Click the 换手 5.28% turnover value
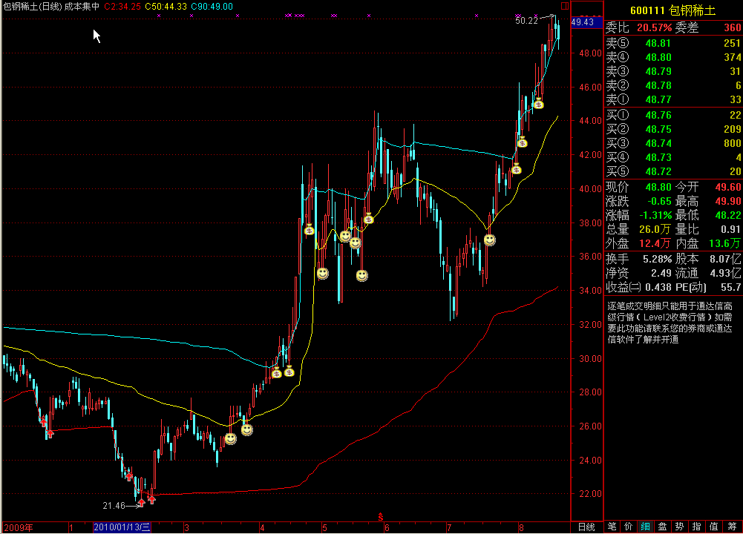The height and width of the screenshot is (534, 743). pos(657,259)
